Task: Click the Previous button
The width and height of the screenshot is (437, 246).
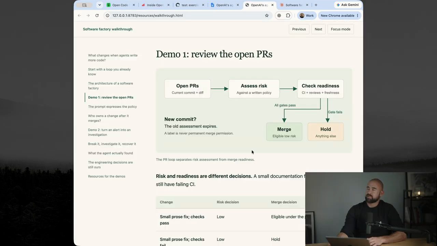Action: [x=299, y=29]
